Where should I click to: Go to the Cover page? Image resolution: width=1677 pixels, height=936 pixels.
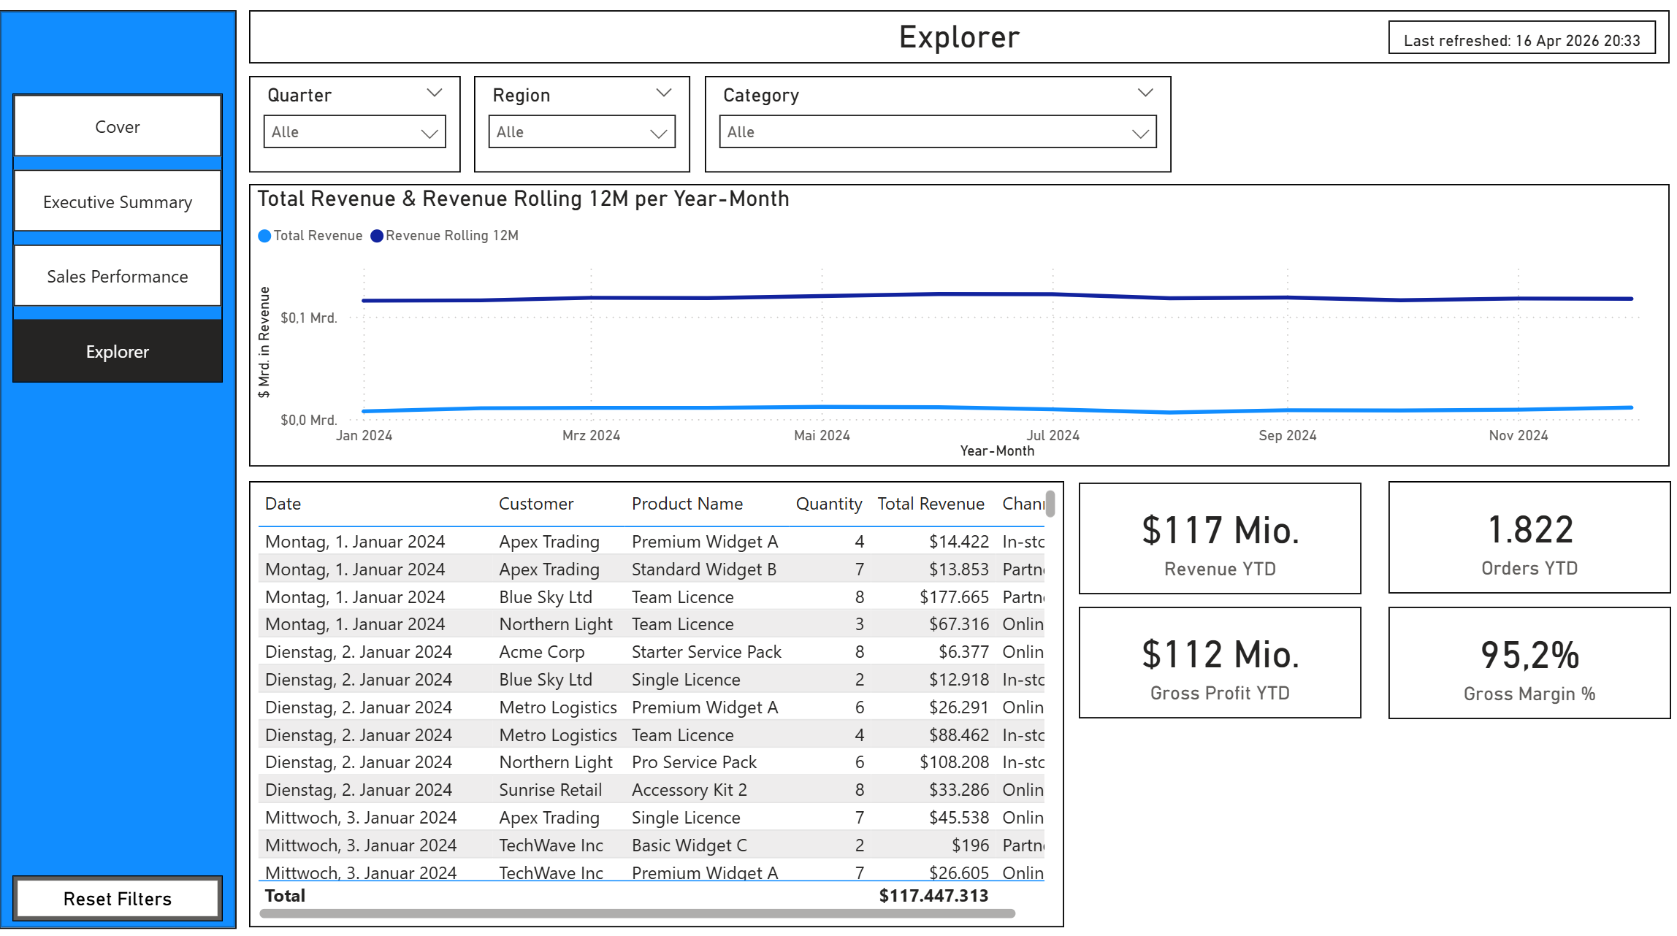point(118,126)
